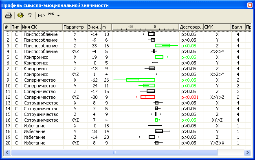Click the right arrow of horizontal scrollbar

[x=248, y=153]
